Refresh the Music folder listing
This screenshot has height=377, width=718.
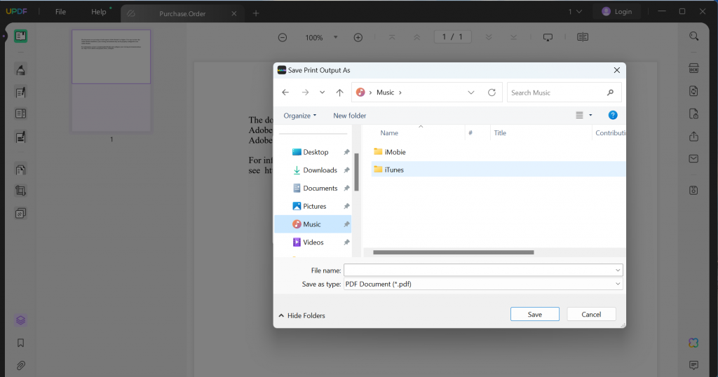(x=492, y=92)
